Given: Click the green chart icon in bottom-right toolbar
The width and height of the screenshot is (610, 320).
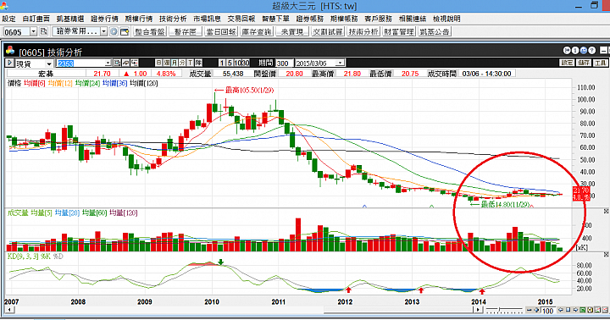Looking at the screenshot, I should click(x=582, y=310).
